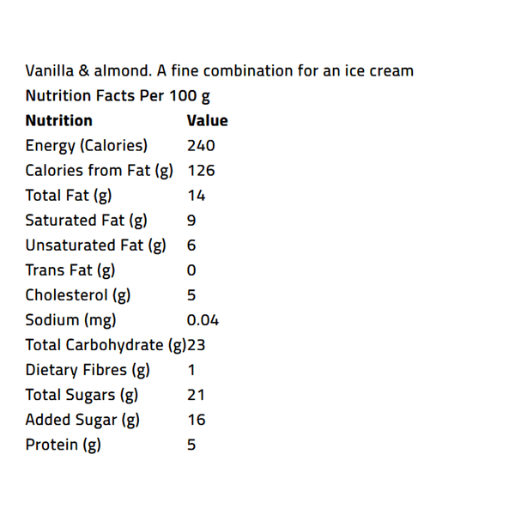Click the 'Protein (g)' row label
515x515 pixels.
click(x=63, y=445)
